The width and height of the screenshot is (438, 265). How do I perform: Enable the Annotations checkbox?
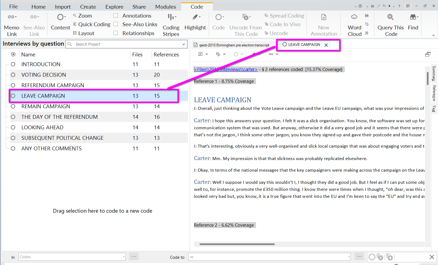point(116,16)
